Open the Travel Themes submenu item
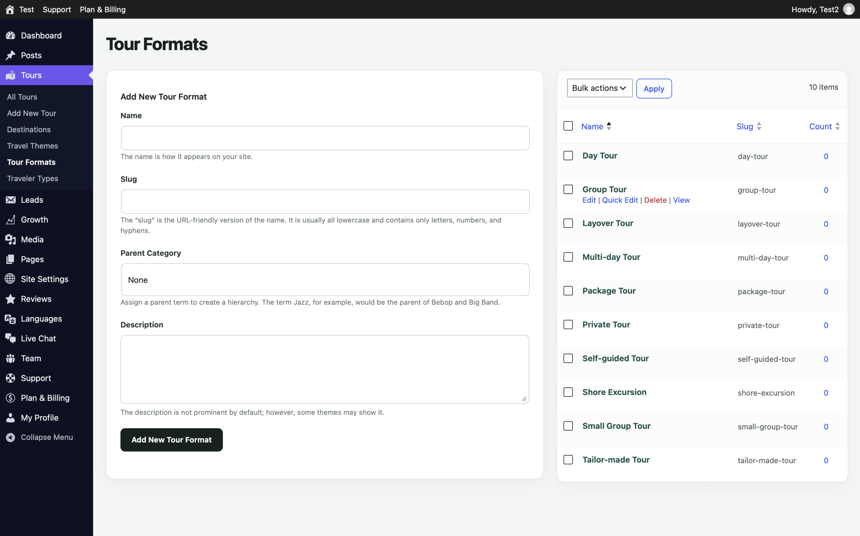 click(x=33, y=146)
